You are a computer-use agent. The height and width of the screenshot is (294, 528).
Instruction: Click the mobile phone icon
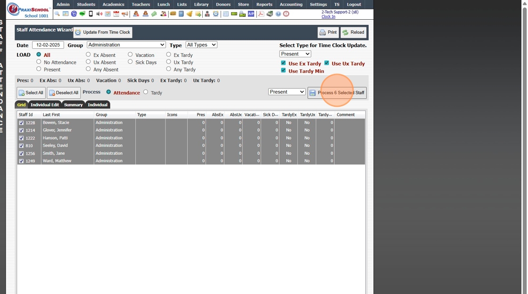(x=91, y=14)
